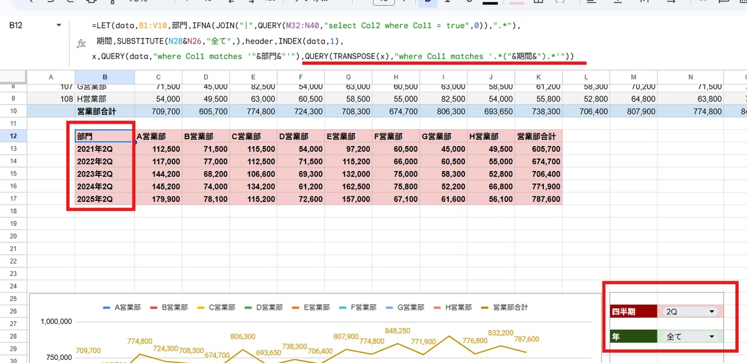Select column G header
Image resolution: width=747 pixels, height=363 pixels.
point(349,77)
